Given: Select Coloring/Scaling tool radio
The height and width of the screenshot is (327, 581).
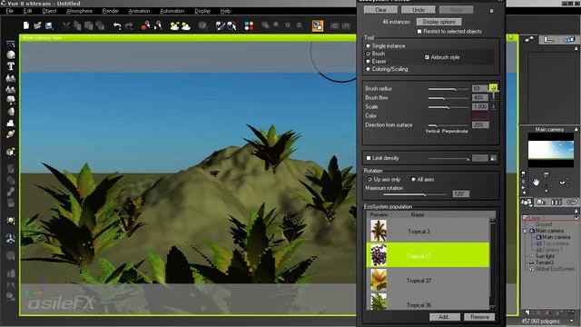Looking at the screenshot, I should click(369, 69).
